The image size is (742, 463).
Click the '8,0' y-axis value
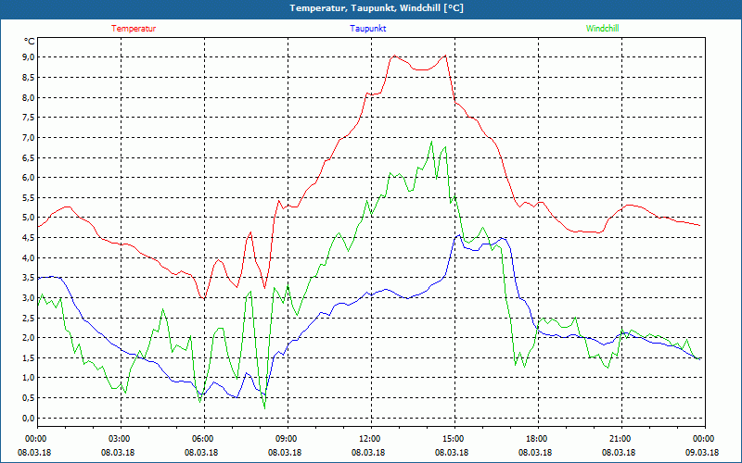click(29, 97)
